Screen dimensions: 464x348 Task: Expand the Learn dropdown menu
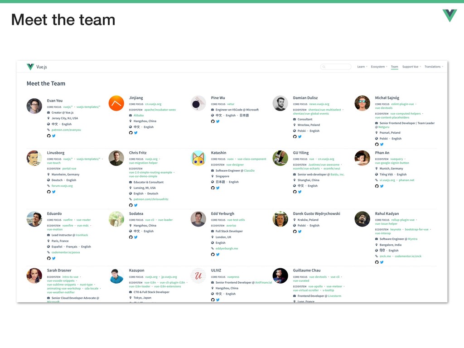click(362, 67)
